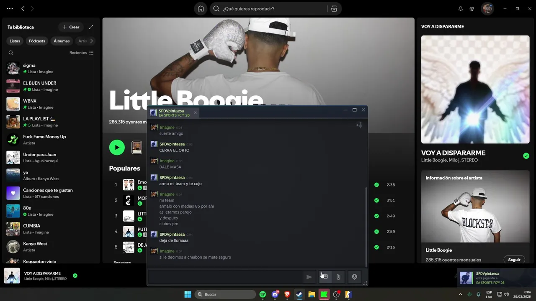Open emoticon picker in Steam chat
Image resolution: width=536 pixels, height=301 pixels.
pos(325,277)
